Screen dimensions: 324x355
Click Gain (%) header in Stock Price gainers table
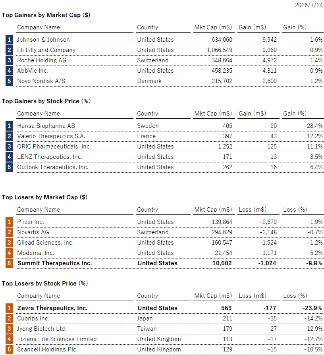295,114
